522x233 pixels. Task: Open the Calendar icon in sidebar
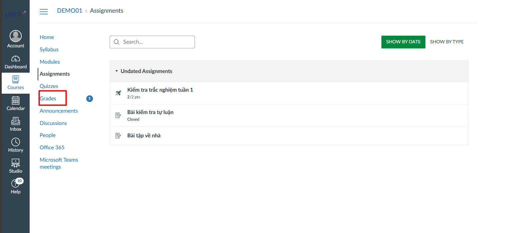pyautogui.click(x=16, y=100)
